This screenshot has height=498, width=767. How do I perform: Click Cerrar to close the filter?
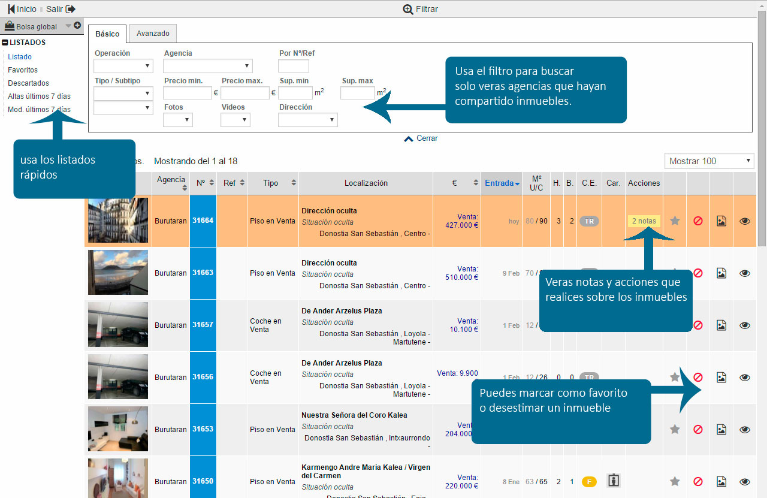421,138
